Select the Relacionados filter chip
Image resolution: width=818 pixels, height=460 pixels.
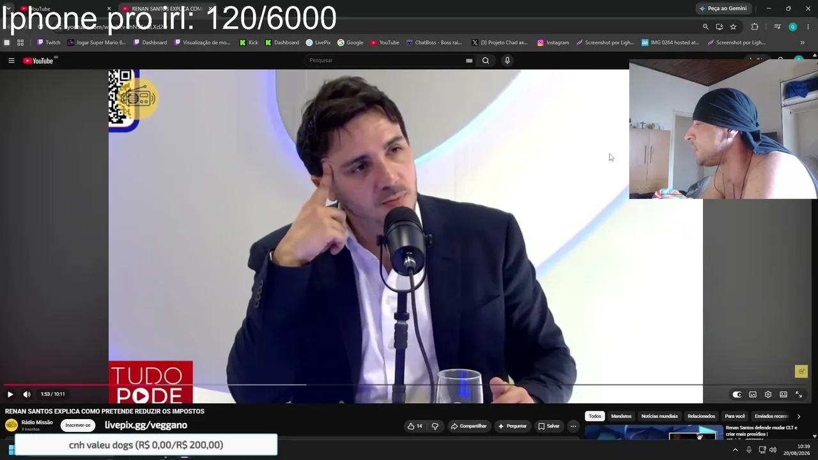pyautogui.click(x=701, y=416)
